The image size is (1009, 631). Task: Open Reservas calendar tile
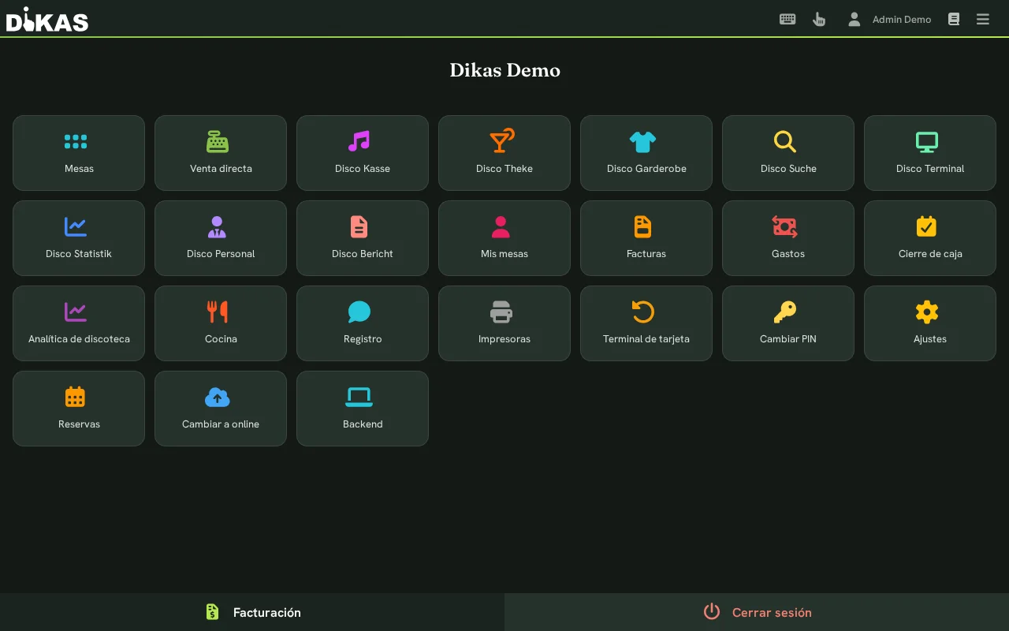(79, 409)
